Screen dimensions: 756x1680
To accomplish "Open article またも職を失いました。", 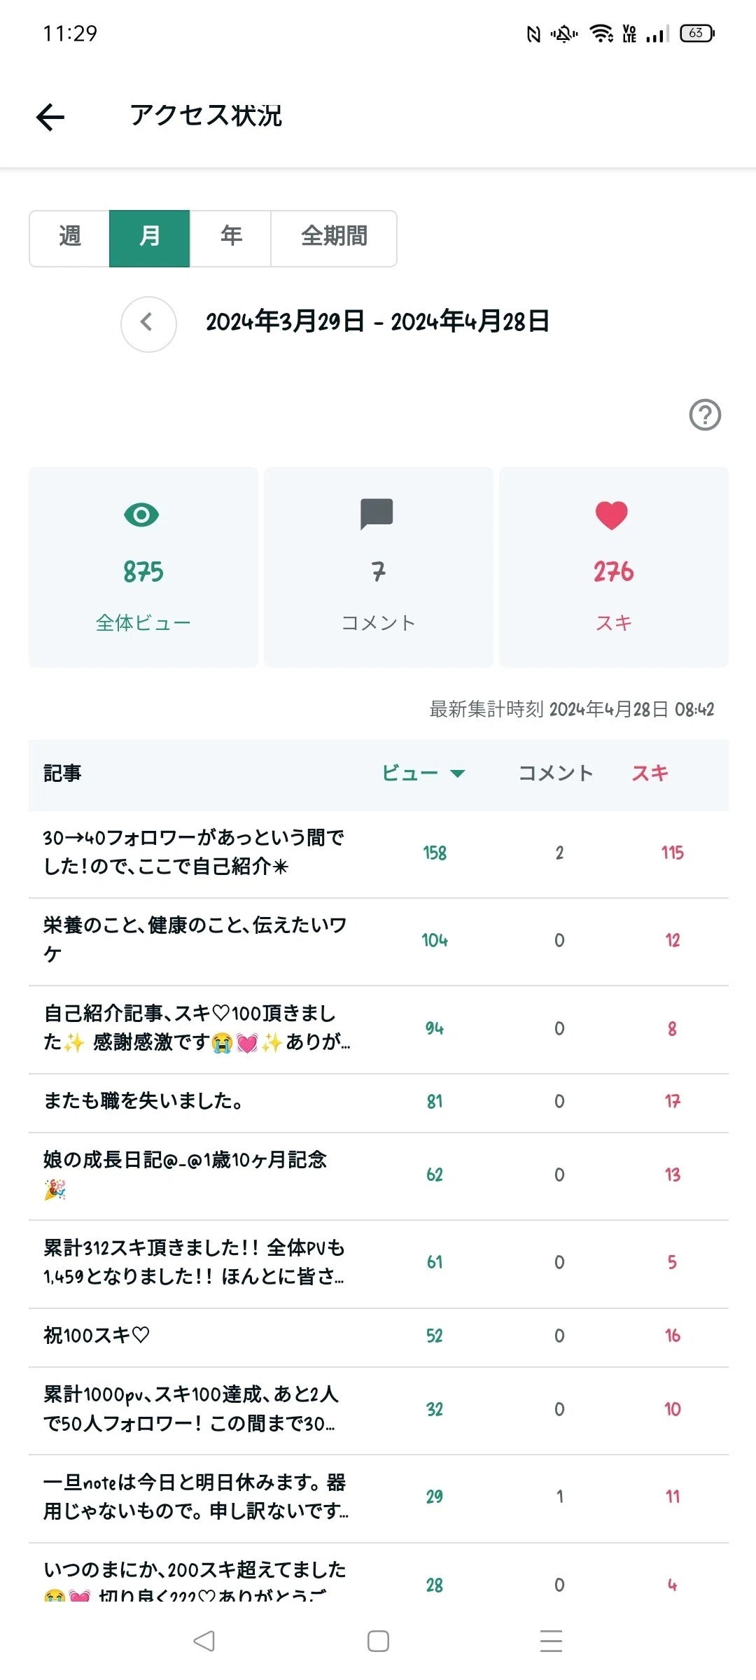I will coord(379,1103).
